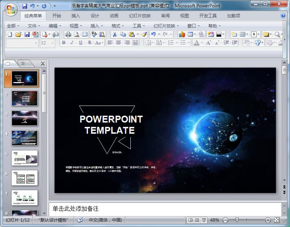Insert a chart
Viewport: 290px width, 227px height.
(x=182, y=34)
